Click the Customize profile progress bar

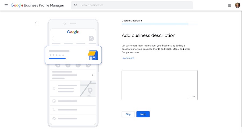159,24
